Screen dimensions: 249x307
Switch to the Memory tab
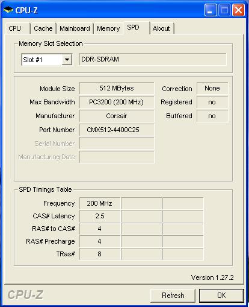[x=108, y=28]
